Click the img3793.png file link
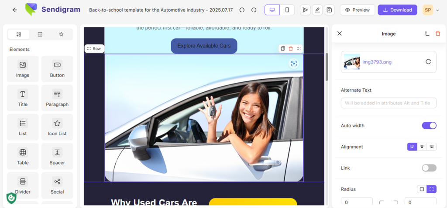This screenshot has width=447, height=208. point(377,62)
